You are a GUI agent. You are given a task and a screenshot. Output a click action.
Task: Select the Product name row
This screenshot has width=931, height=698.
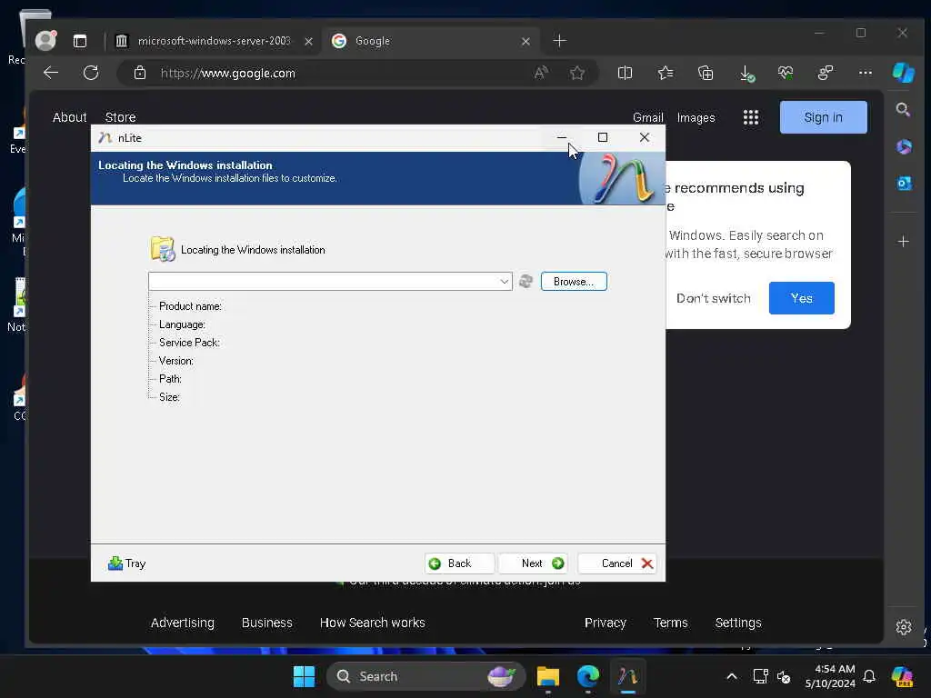point(190,306)
